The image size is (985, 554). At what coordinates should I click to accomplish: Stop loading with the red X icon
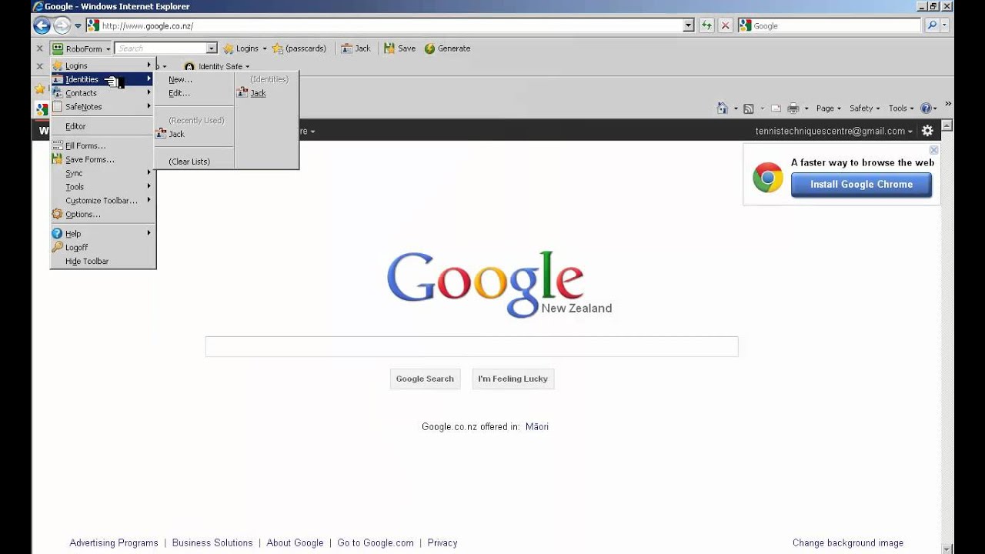(x=725, y=25)
